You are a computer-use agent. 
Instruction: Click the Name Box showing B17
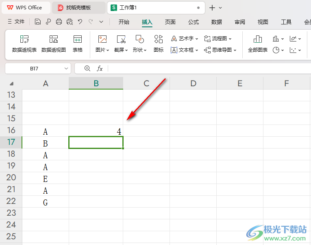[34, 68]
